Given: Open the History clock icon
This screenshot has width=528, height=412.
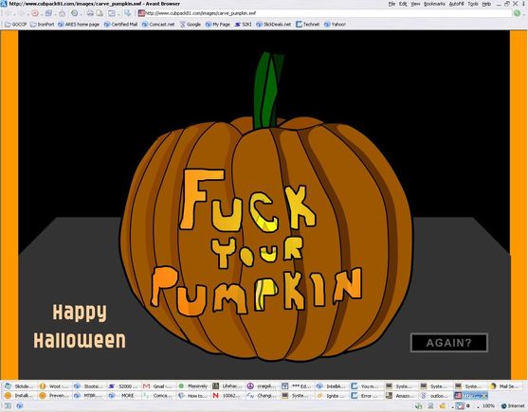Looking at the screenshot, I should (75, 13).
